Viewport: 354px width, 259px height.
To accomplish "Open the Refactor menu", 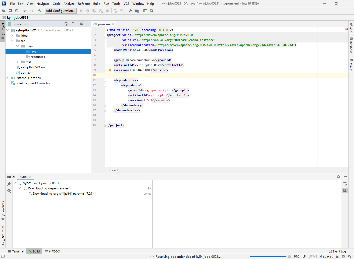I will (x=84, y=4).
